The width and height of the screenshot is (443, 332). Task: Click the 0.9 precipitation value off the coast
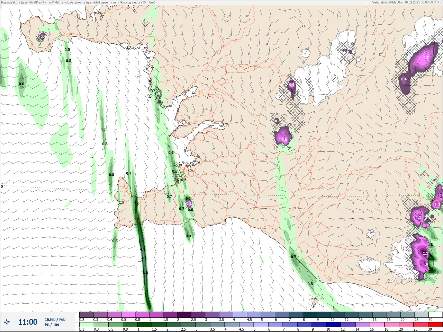click(188, 236)
